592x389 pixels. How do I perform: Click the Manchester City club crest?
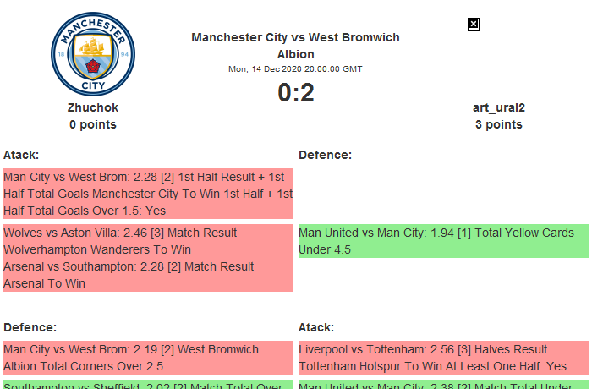point(92,55)
